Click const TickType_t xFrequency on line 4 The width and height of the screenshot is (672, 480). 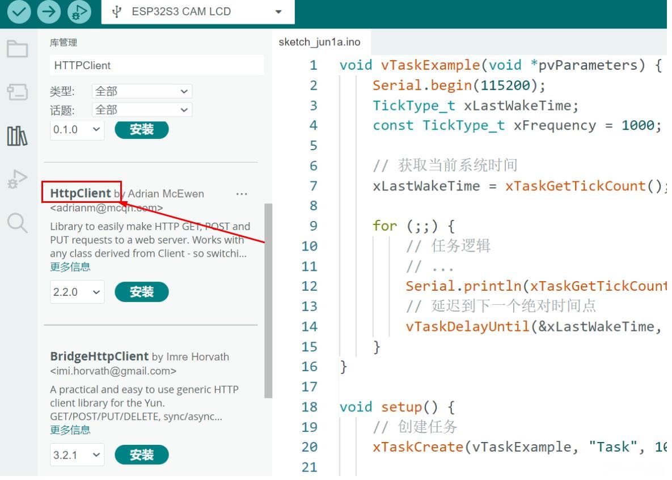point(484,125)
